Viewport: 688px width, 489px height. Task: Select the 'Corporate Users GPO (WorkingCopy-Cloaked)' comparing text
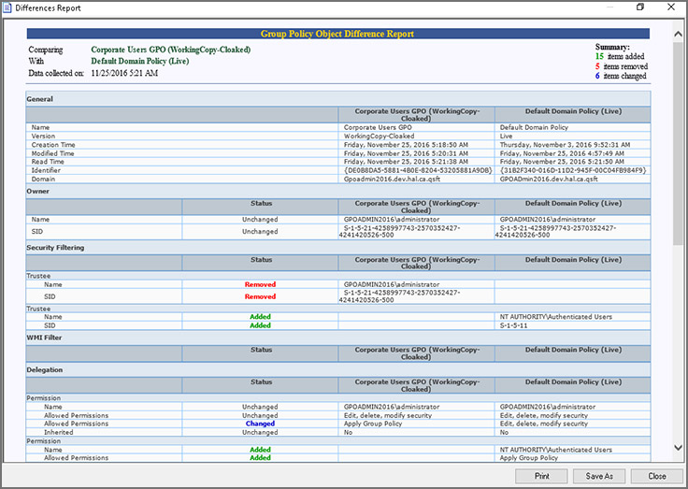[x=171, y=50]
